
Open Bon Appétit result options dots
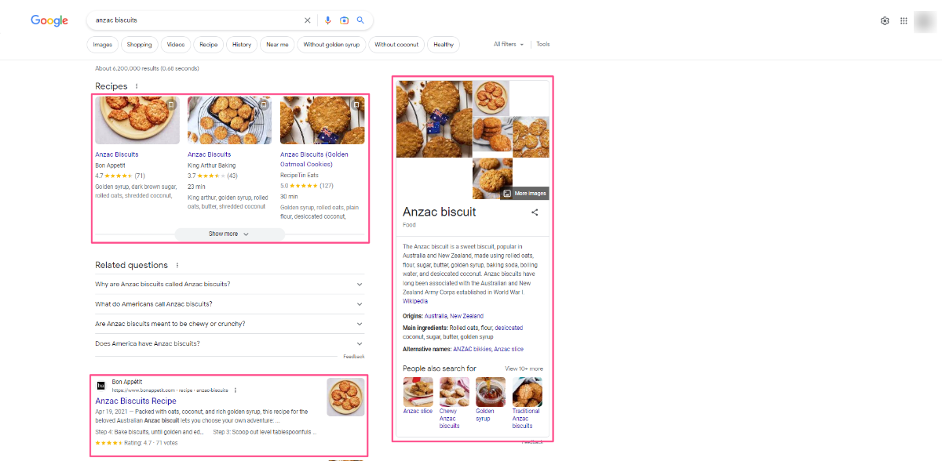(x=235, y=390)
